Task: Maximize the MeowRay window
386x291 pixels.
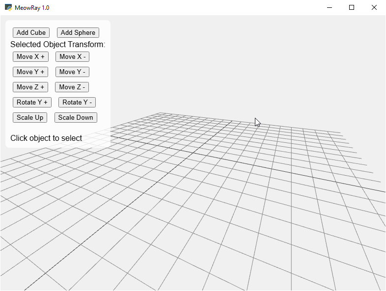Action: pos(352,8)
